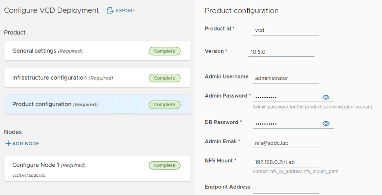Click into the Admin Password field
The image size is (382, 195).
coord(285,97)
